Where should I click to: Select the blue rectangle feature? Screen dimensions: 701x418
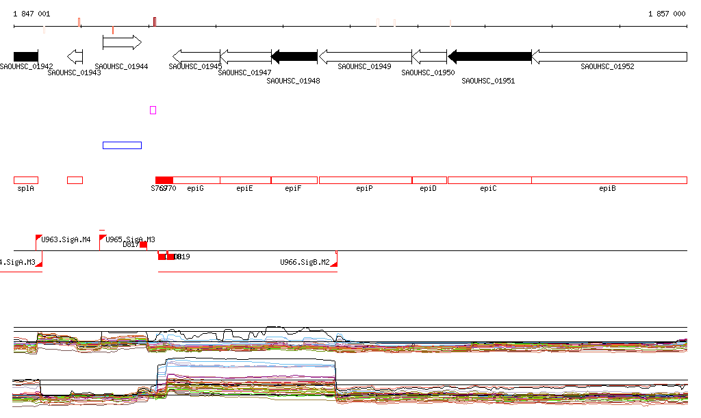pos(122,145)
